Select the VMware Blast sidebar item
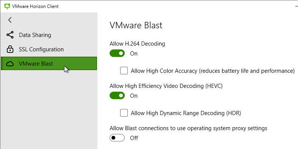This screenshot has height=149, width=298. tap(49, 63)
